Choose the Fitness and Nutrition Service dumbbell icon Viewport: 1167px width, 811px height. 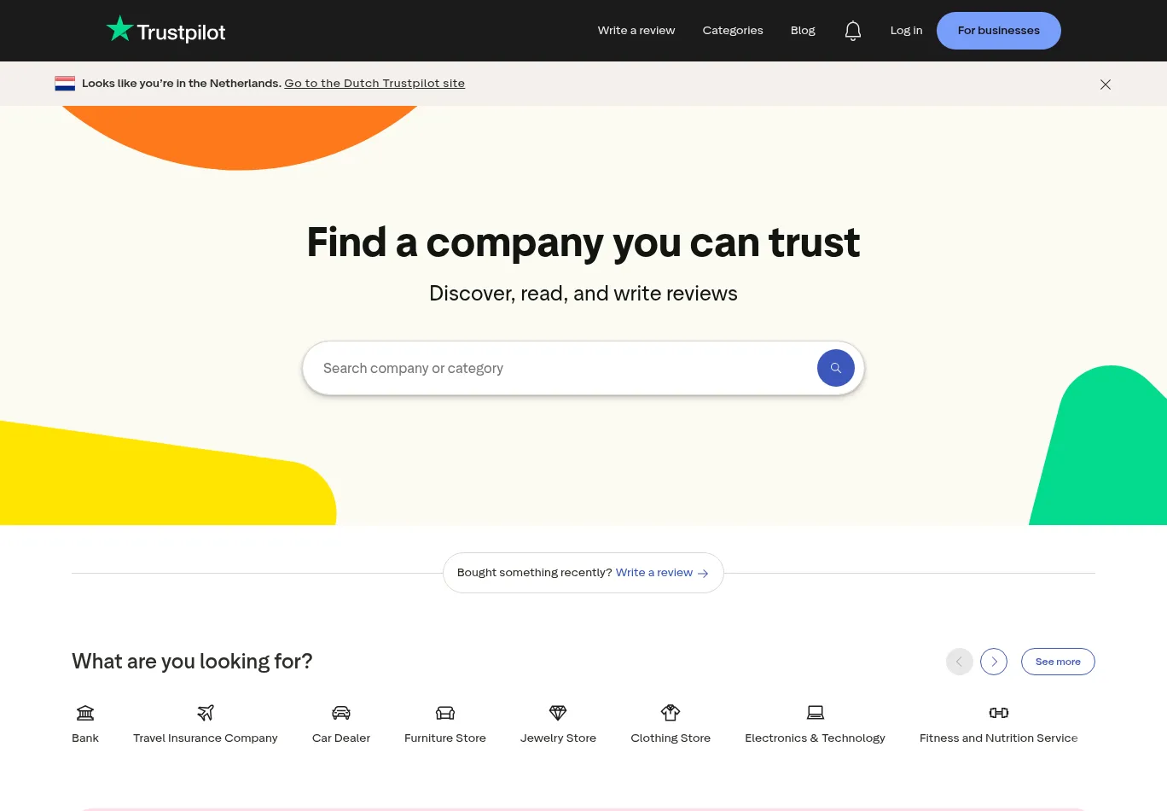coord(998,713)
